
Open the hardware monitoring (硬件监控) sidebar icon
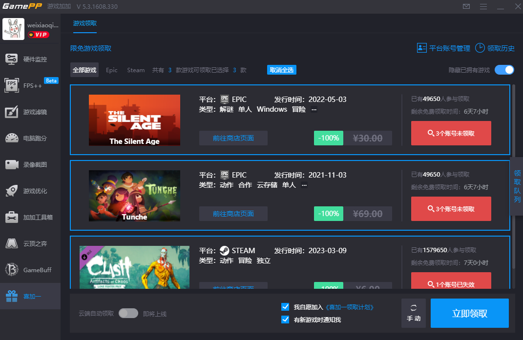12,59
